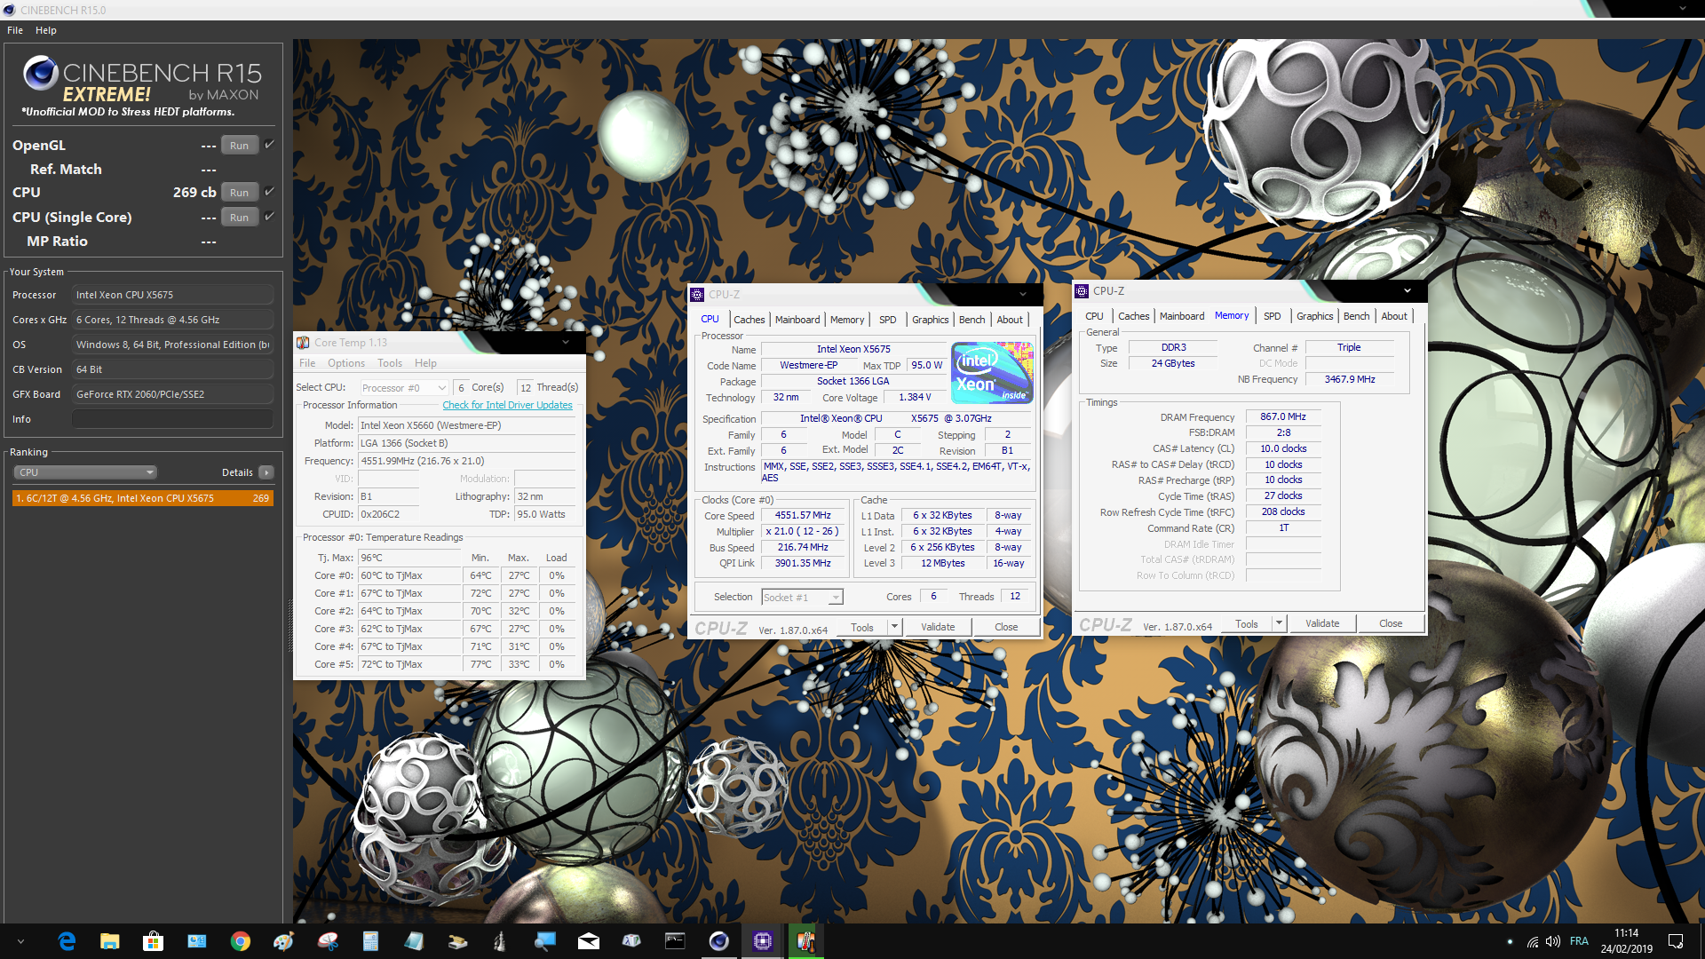Image resolution: width=1705 pixels, height=959 pixels.
Task: Open the command prompt from the taskbar
Action: pos(675,941)
